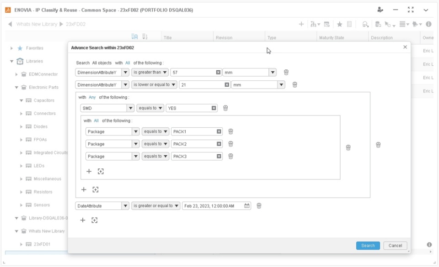Image resolution: width=439 pixels, height=267 pixels.
Task: Add a nested group in 'Any' group
Action: tap(96, 189)
